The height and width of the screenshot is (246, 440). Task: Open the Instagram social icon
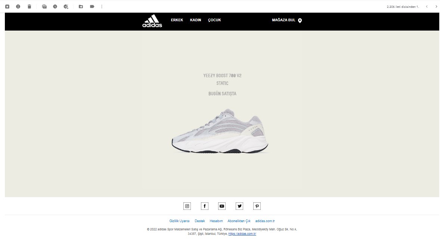pos(187,206)
